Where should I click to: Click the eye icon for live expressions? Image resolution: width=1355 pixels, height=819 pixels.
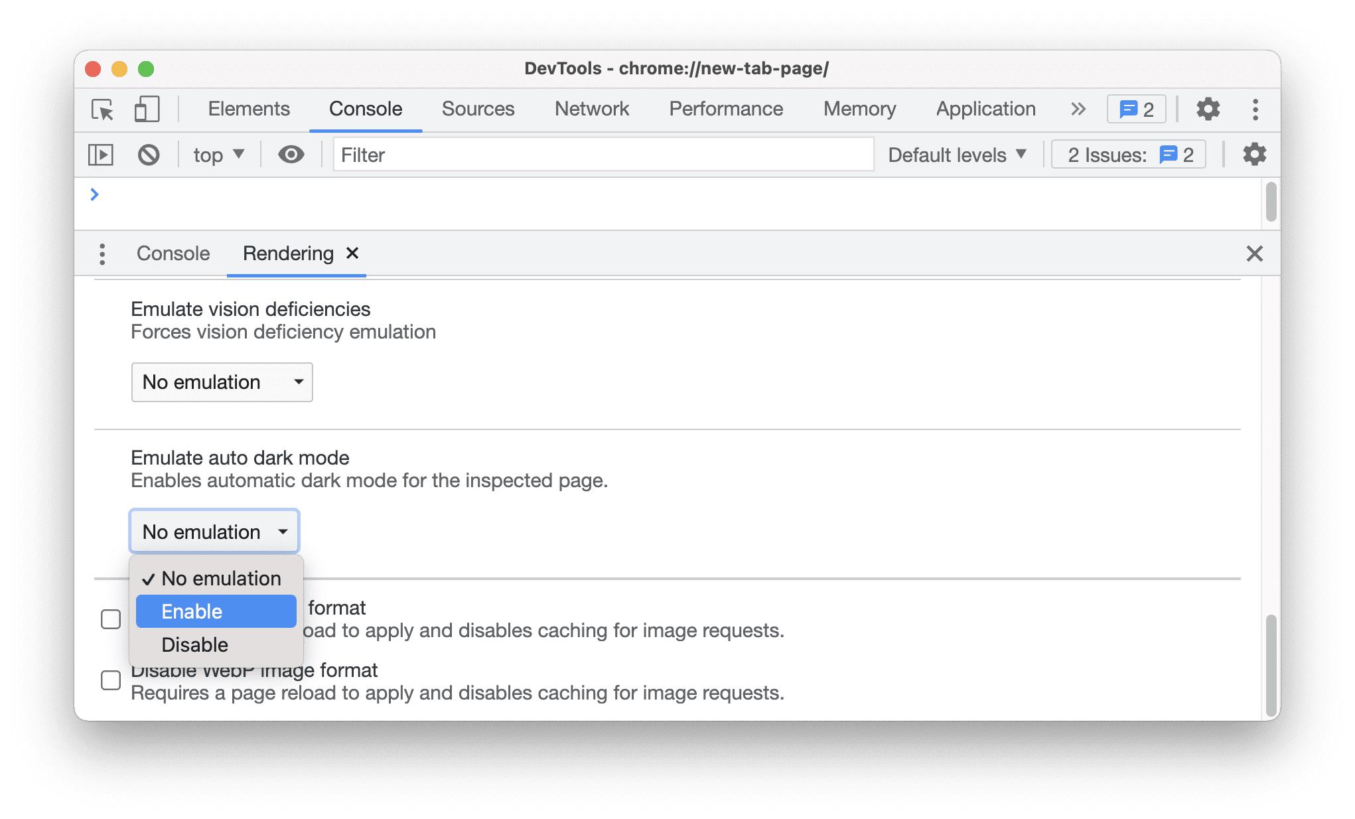289,155
